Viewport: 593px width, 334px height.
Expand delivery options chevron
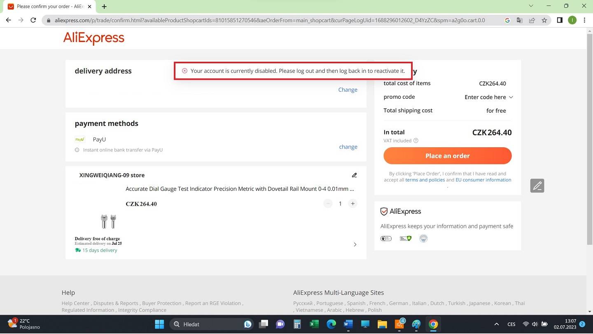coord(355,245)
